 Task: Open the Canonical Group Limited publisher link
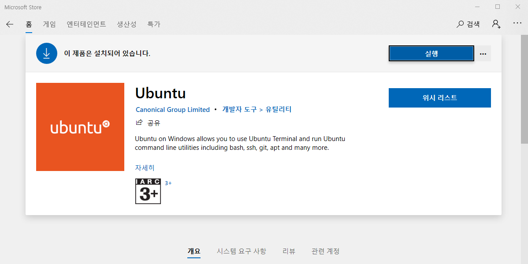(173, 109)
